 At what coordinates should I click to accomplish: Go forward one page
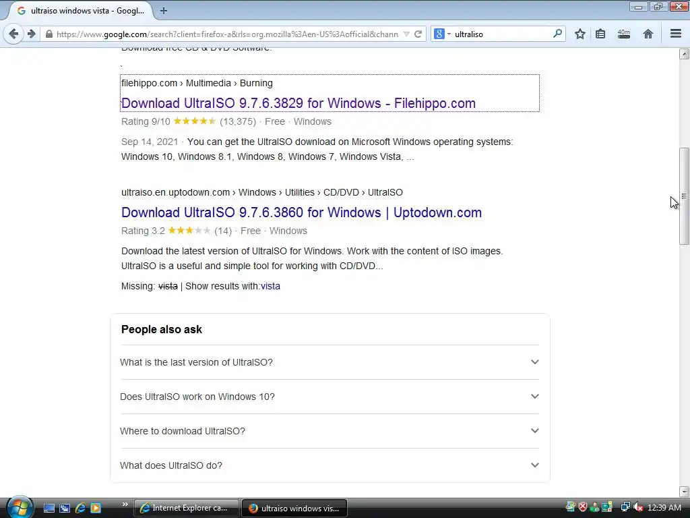click(x=31, y=34)
